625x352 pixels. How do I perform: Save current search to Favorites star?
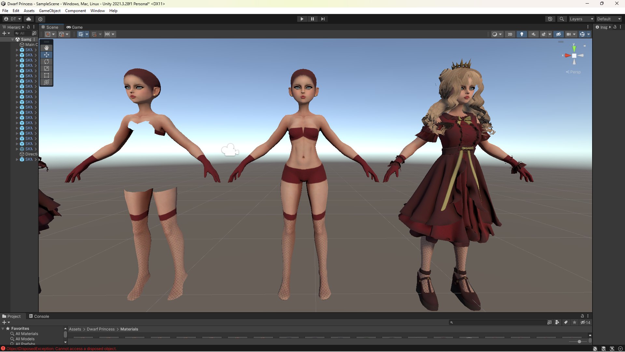click(575, 322)
